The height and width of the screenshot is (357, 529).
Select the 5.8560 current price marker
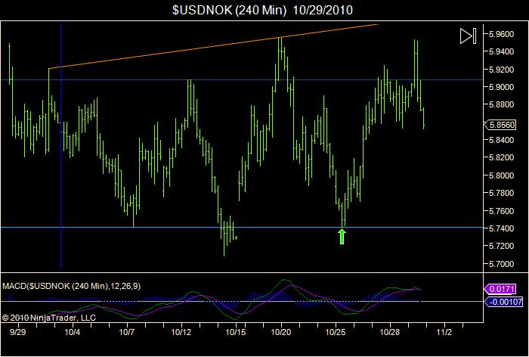(500, 125)
